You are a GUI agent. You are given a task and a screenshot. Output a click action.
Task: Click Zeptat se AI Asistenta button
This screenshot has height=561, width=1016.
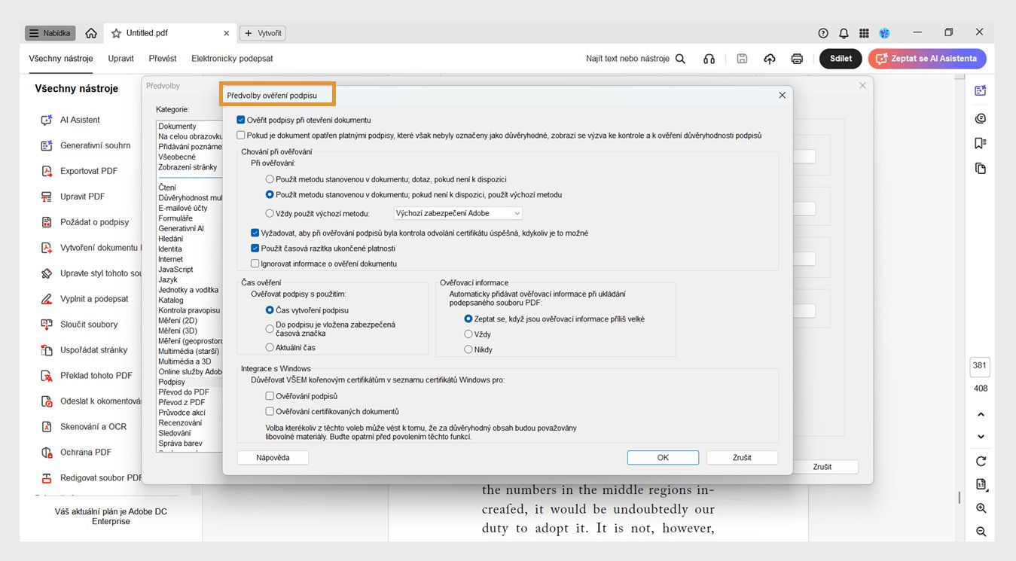tap(927, 59)
